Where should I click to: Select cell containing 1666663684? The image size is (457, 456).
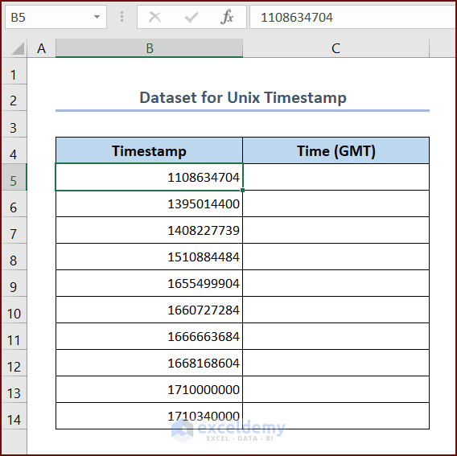[149, 336]
